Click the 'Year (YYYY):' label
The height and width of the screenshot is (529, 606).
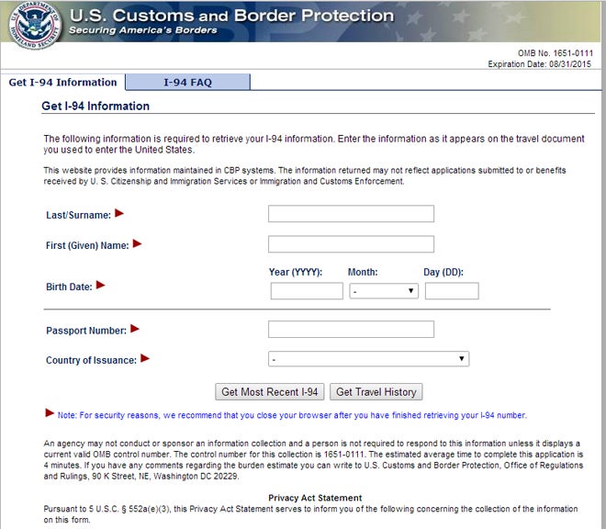pyautogui.click(x=296, y=272)
